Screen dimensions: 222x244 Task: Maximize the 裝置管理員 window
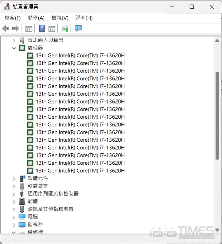point(192,7)
